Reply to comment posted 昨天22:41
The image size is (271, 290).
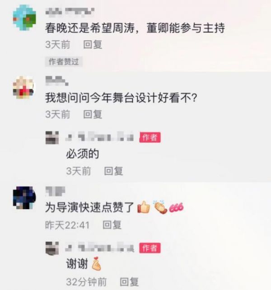(x=112, y=225)
